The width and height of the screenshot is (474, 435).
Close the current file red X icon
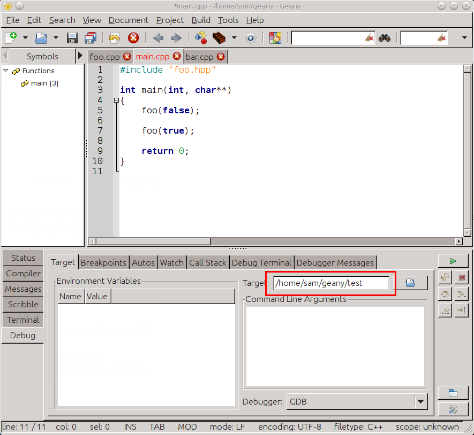click(x=133, y=38)
